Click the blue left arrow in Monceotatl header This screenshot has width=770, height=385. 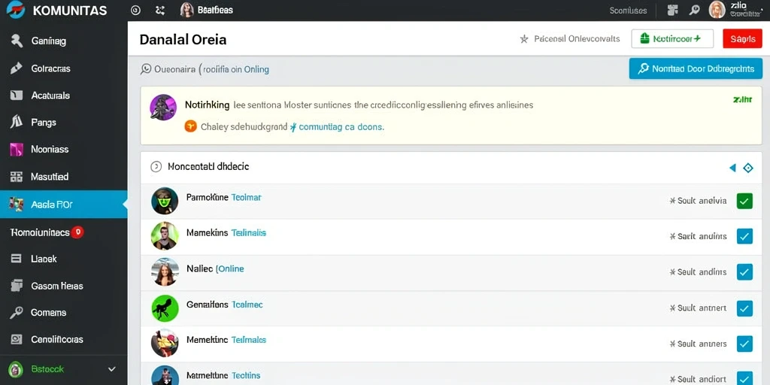(732, 168)
